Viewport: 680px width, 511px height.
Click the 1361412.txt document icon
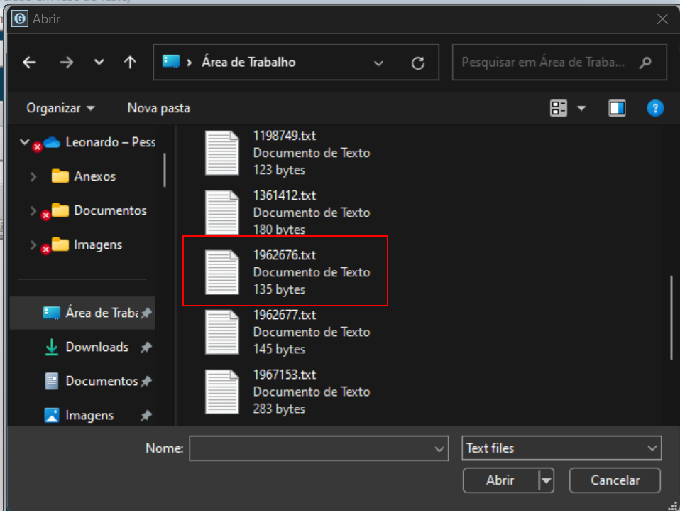coord(222,213)
